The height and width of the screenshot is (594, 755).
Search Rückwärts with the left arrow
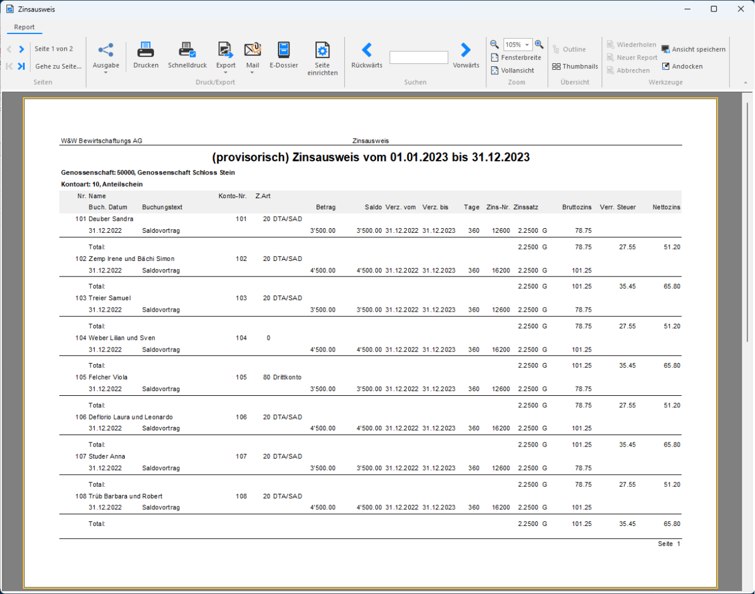click(367, 50)
